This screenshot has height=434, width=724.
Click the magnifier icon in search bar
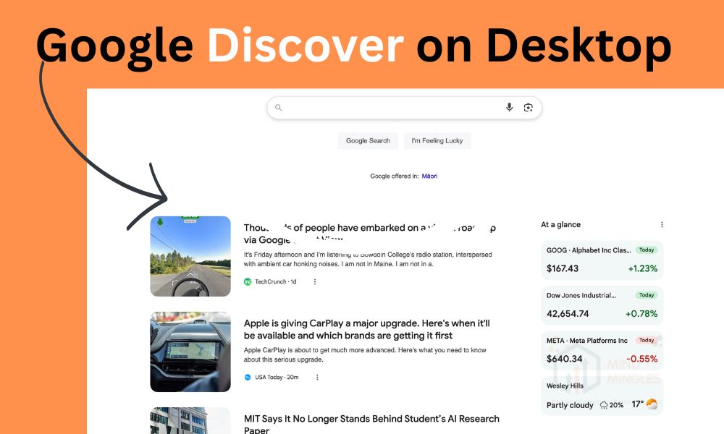click(279, 108)
